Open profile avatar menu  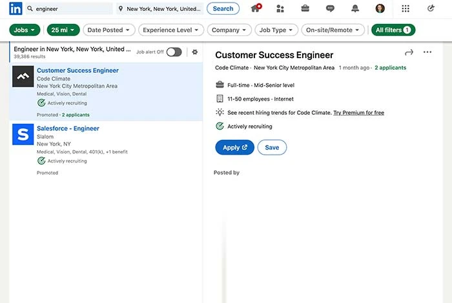coord(380,8)
